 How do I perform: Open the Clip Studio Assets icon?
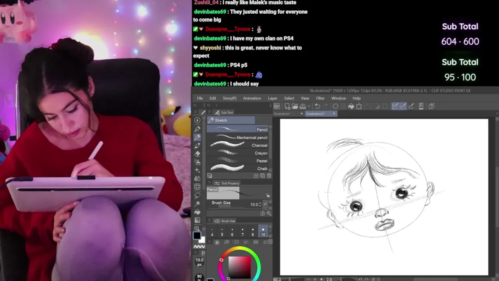[x=421, y=106]
